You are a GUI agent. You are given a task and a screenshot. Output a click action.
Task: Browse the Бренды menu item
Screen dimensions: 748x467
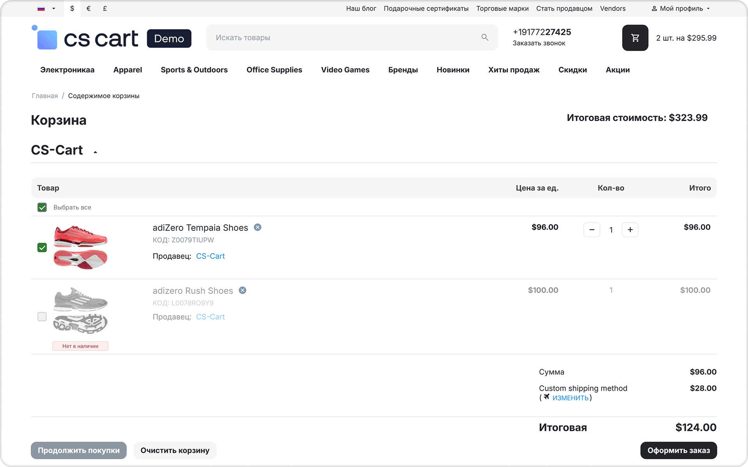click(403, 70)
